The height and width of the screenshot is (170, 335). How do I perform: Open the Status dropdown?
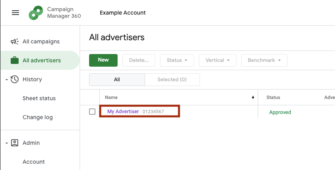[177, 60]
